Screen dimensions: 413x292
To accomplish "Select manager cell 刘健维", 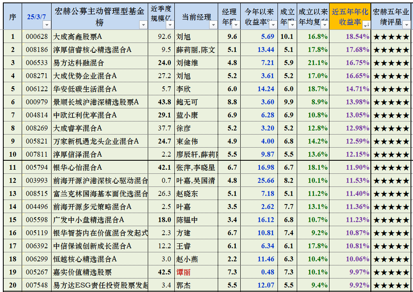I will (187, 63).
